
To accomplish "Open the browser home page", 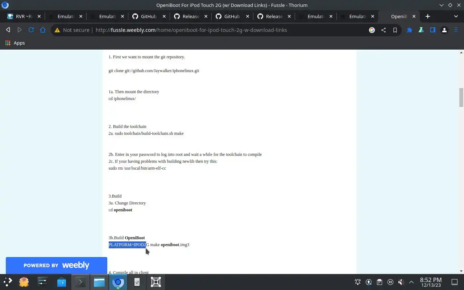I will pos(43,30).
